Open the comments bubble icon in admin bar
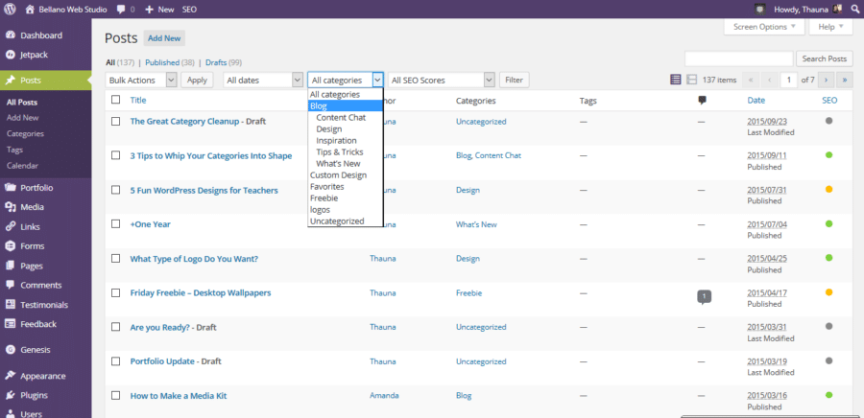 (x=121, y=10)
